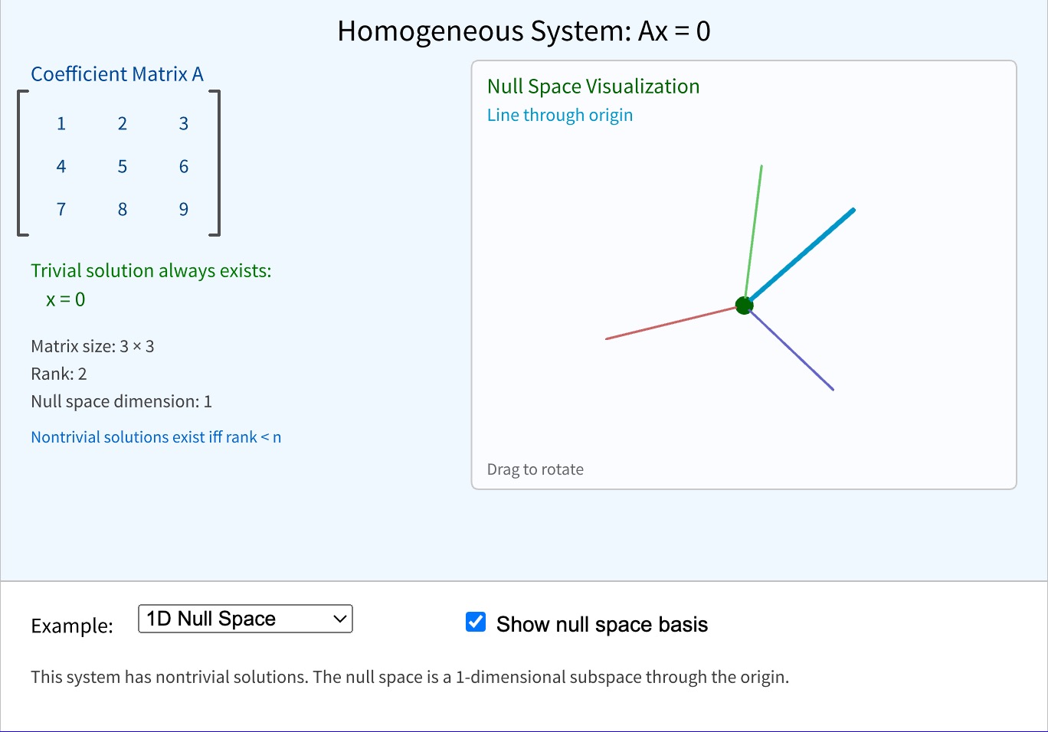
Task: Click matrix entry 9 in the bottom row
Action: click(x=183, y=209)
